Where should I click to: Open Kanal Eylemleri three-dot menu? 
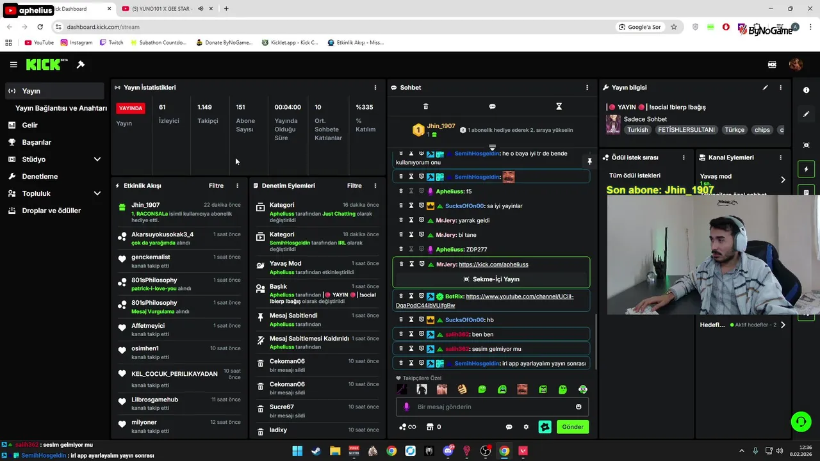tap(780, 158)
